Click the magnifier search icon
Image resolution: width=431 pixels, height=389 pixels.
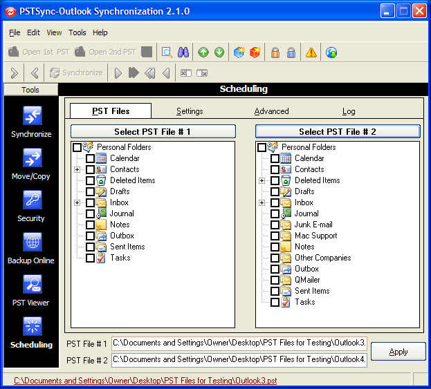point(167,52)
